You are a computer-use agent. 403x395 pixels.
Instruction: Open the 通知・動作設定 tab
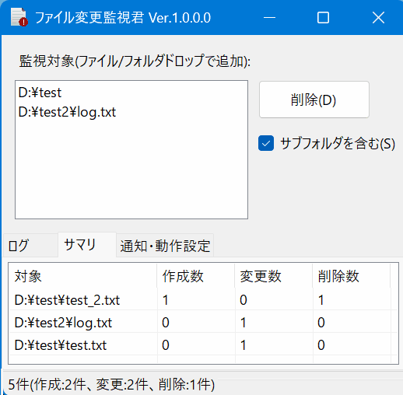[165, 246]
